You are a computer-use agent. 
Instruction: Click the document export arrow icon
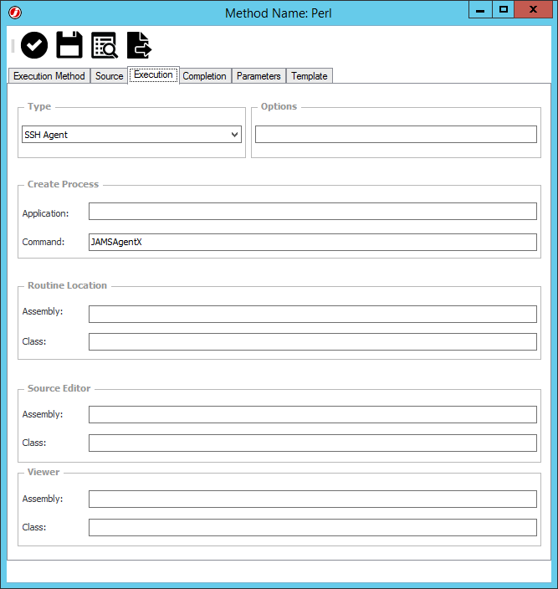point(140,45)
